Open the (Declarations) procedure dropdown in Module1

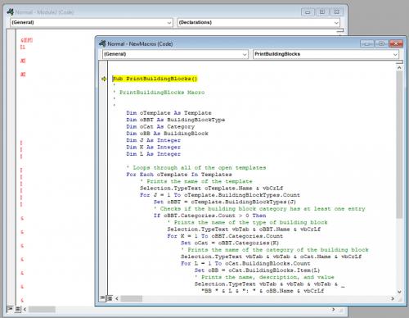point(336,23)
